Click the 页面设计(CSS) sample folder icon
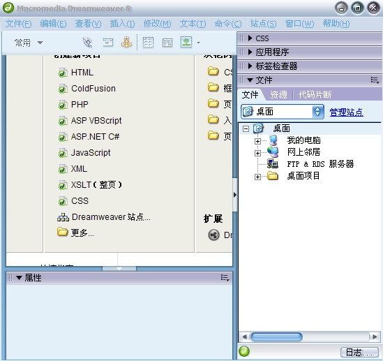Image resolution: width=383 pixels, height=361 pixels. coord(213,71)
